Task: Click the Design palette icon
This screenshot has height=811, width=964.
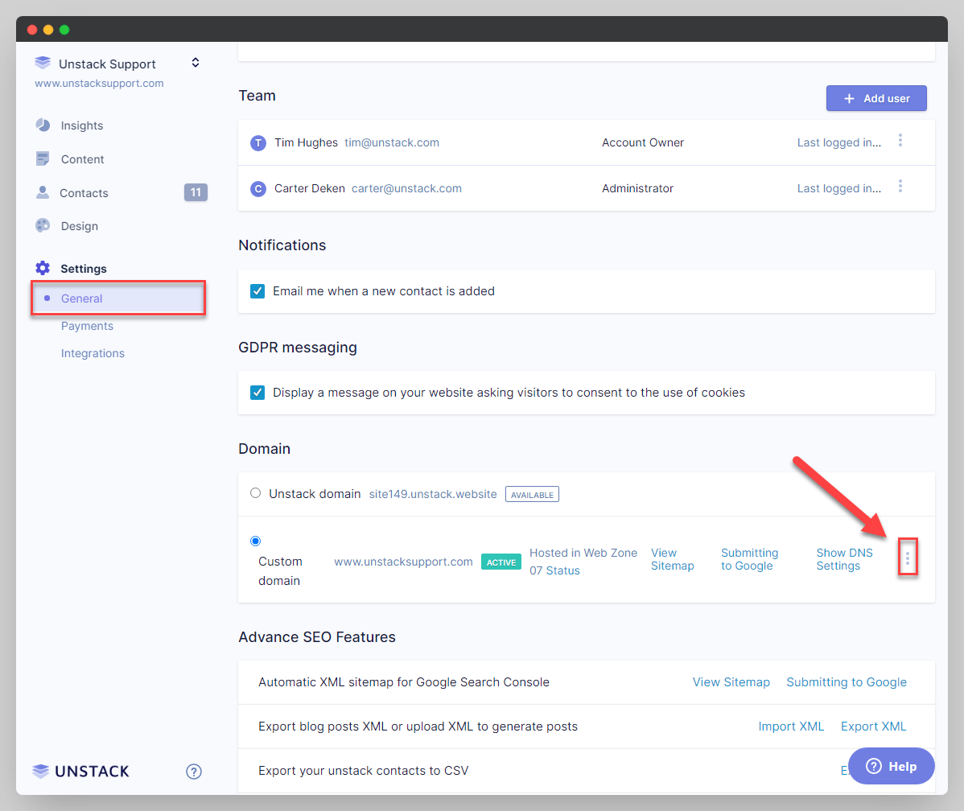Action: pos(43,226)
